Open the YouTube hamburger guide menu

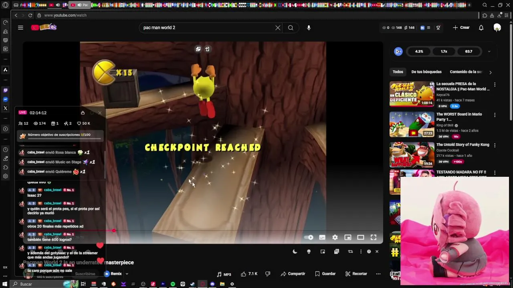(x=20, y=28)
